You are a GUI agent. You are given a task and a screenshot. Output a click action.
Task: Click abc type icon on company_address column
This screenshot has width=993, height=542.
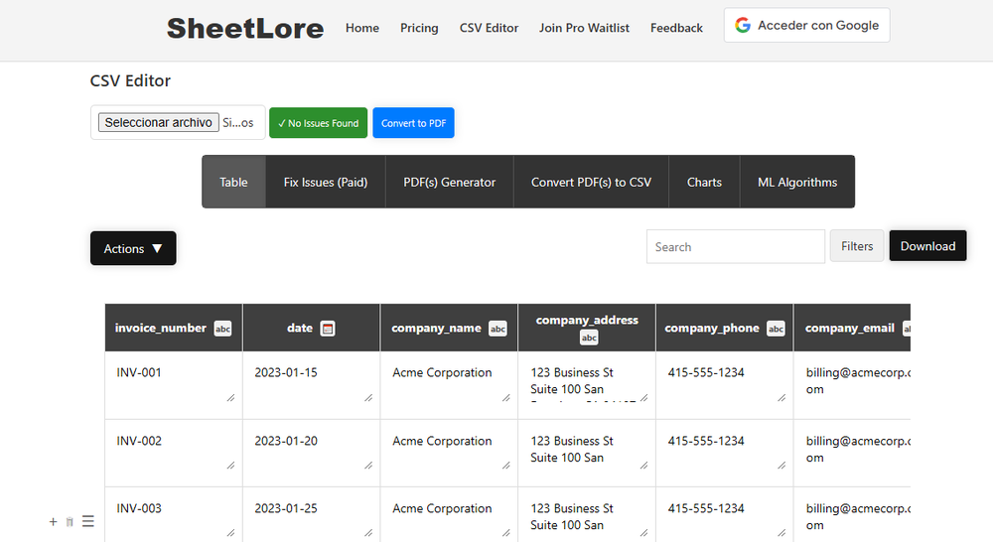point(589,339)
